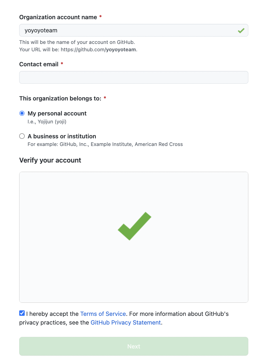Open the GitHub Privacy Statement link

(x=126, y=322)
